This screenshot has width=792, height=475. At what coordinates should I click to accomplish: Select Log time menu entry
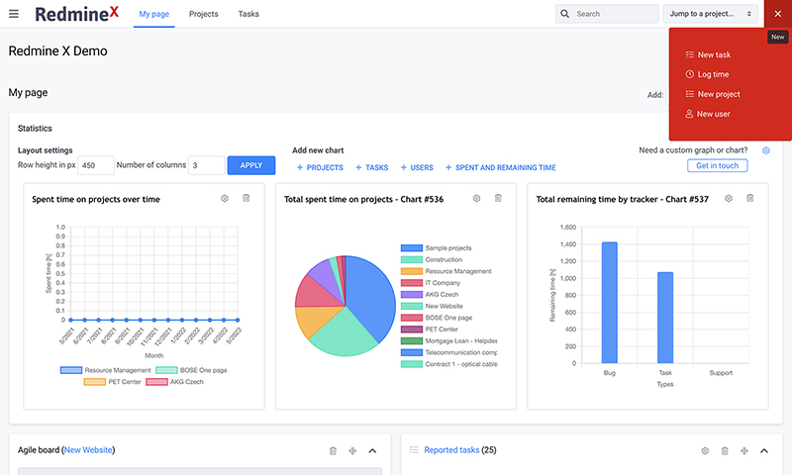coord(713,74)
